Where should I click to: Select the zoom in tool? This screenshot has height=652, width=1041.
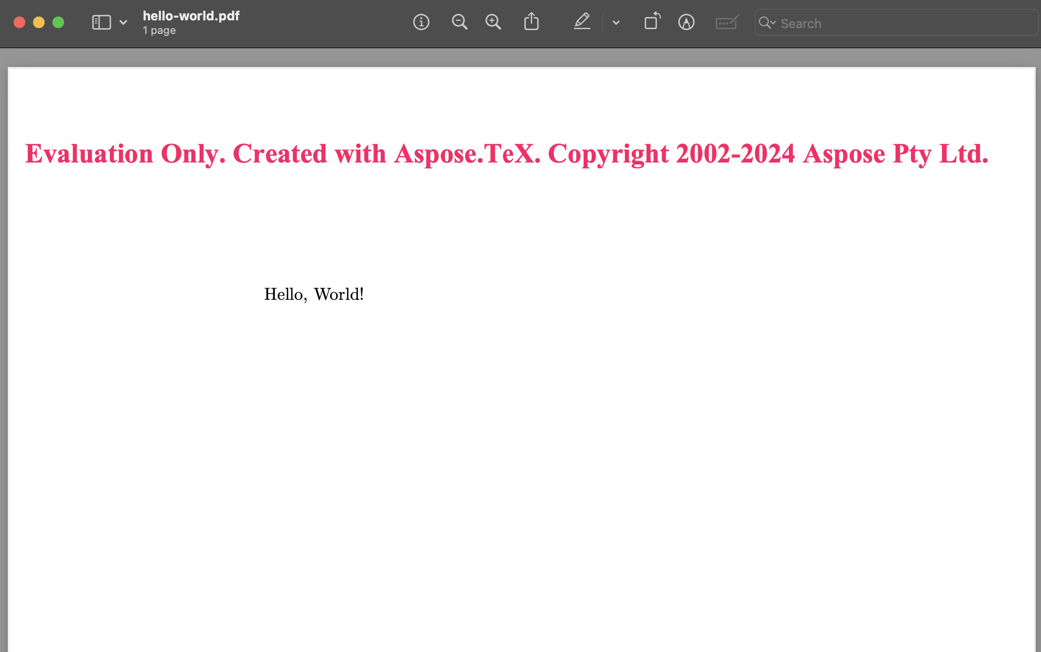click(x=492, y=22)
